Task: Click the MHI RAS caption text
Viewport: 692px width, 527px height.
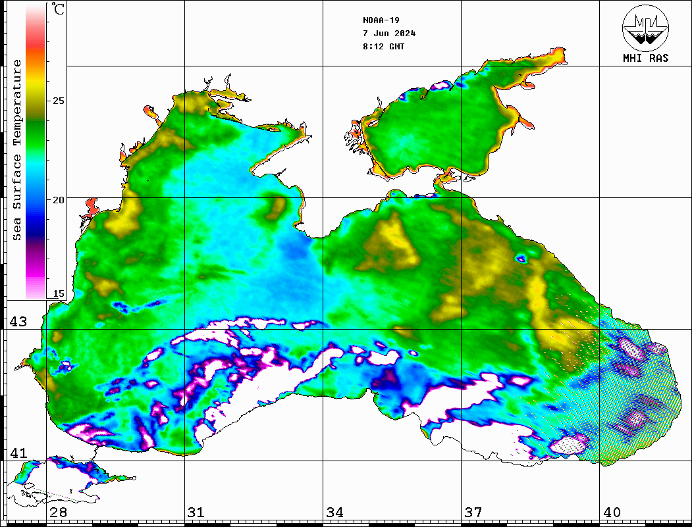Action: 645,58
